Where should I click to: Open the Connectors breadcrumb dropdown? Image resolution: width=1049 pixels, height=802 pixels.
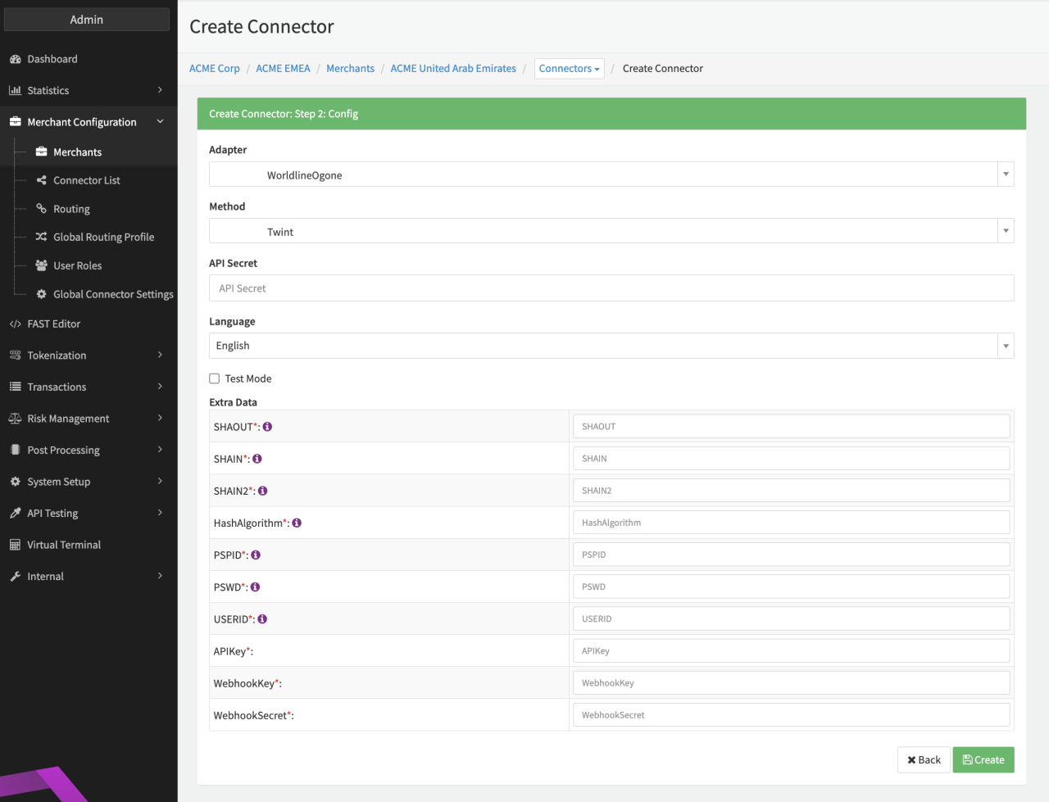click(569, 69)
